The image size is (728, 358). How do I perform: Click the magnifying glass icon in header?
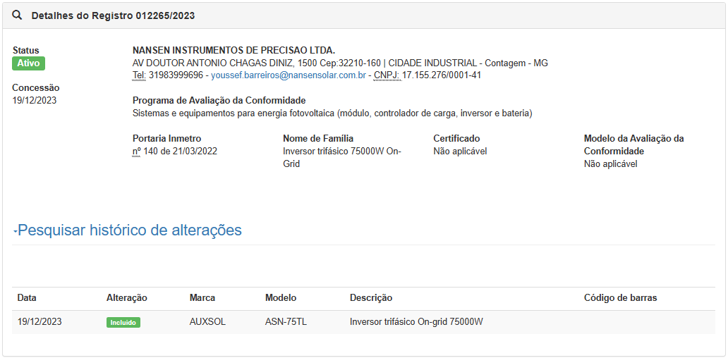point(18,16)
